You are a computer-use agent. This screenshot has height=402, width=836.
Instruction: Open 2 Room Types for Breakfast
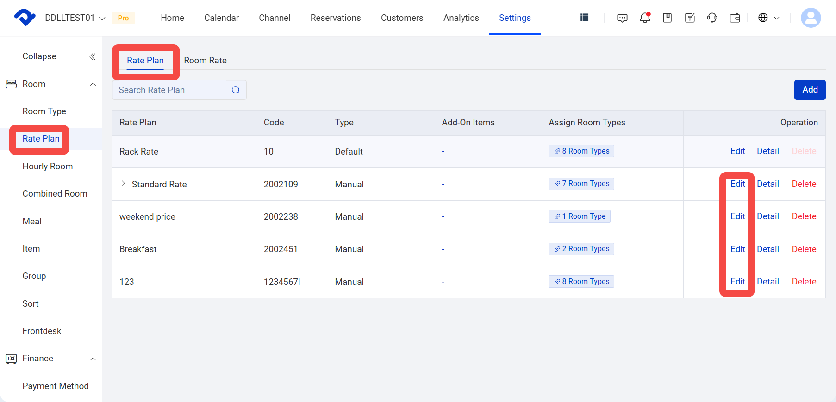581,249
